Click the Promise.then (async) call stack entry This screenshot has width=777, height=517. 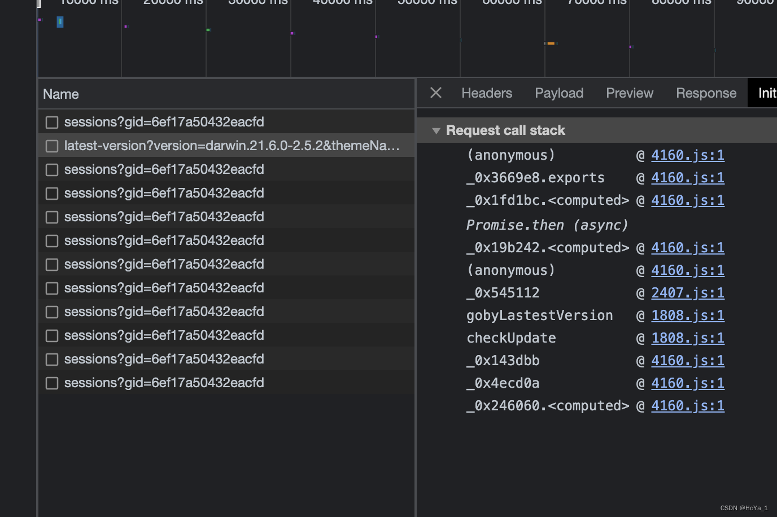(x=547, y=225)
